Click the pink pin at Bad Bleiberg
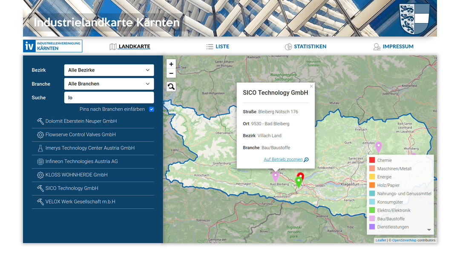 click(275, 177)
